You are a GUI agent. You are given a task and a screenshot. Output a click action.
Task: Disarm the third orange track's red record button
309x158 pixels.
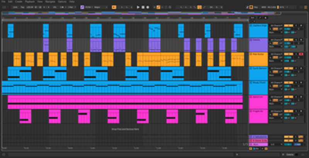[x=301, y=54]
